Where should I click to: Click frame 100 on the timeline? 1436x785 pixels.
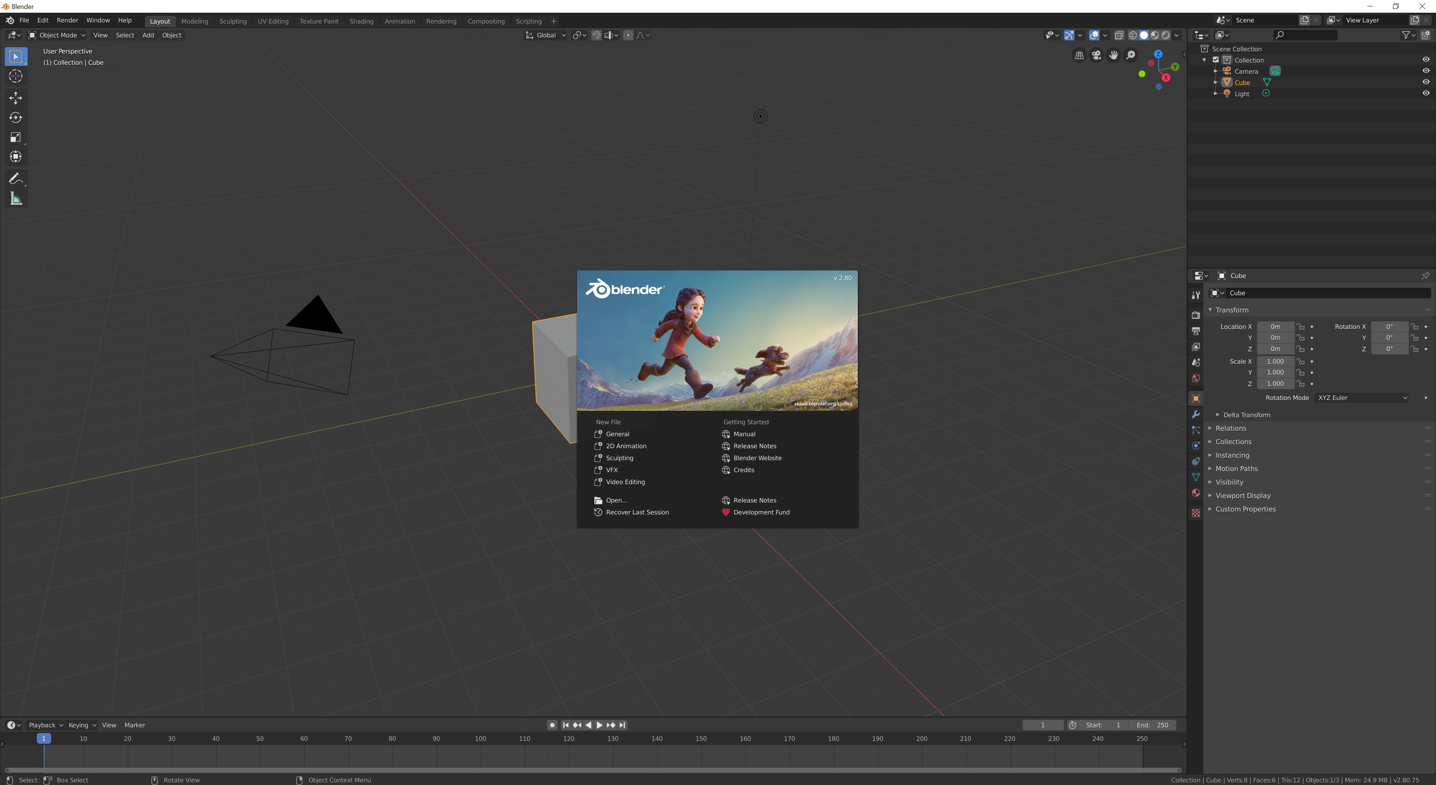481,739
